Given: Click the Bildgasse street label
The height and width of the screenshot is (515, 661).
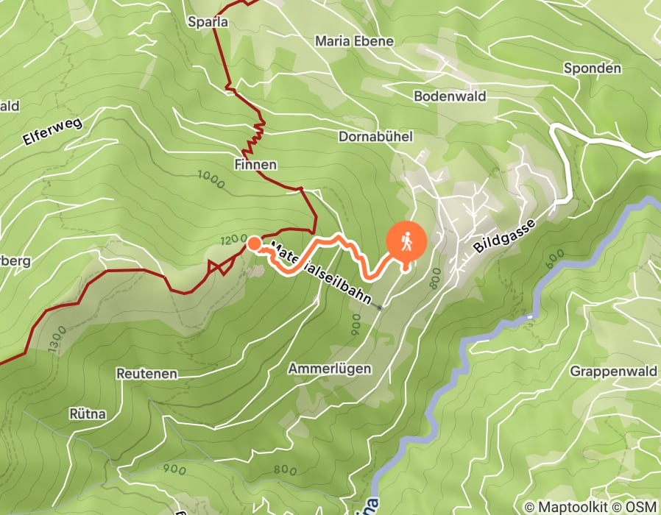Looking at the screenshot, I should [504, 235].
